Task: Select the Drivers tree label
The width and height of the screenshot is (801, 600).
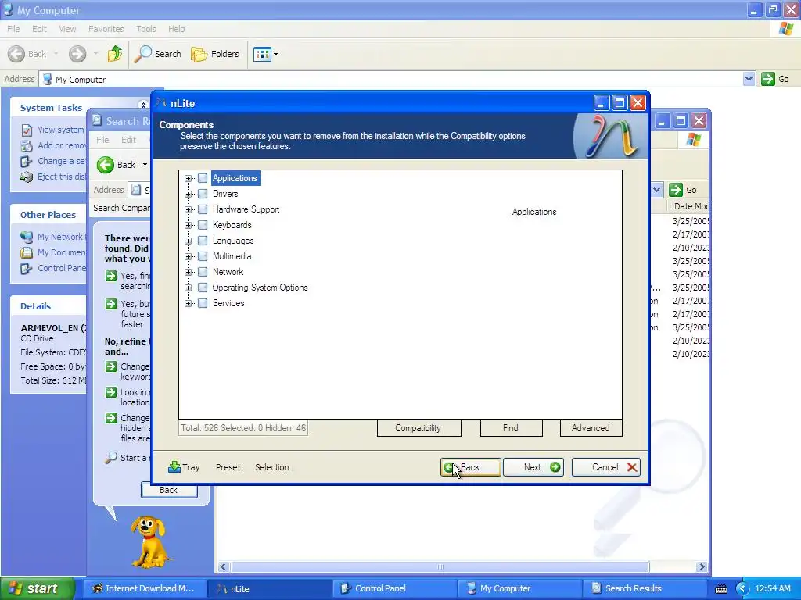Action: [225, 194]
